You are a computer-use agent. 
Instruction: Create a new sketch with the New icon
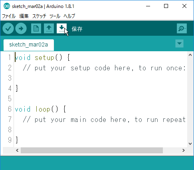point(36,28)
